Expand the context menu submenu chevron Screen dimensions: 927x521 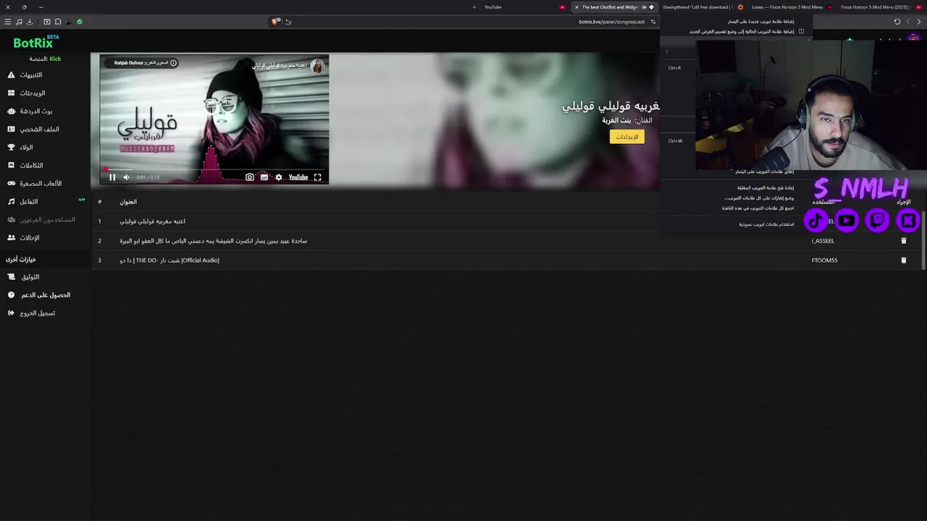coord(667,51)
